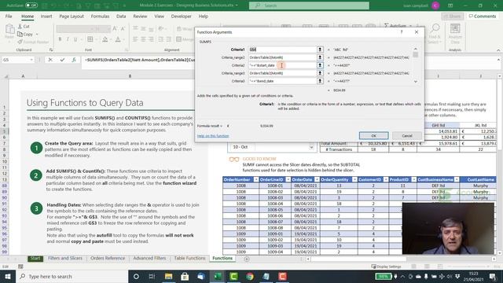Confirm formula entry with checkmark icon
Viewport: 503px width, 283px height.
coord(62,60)
